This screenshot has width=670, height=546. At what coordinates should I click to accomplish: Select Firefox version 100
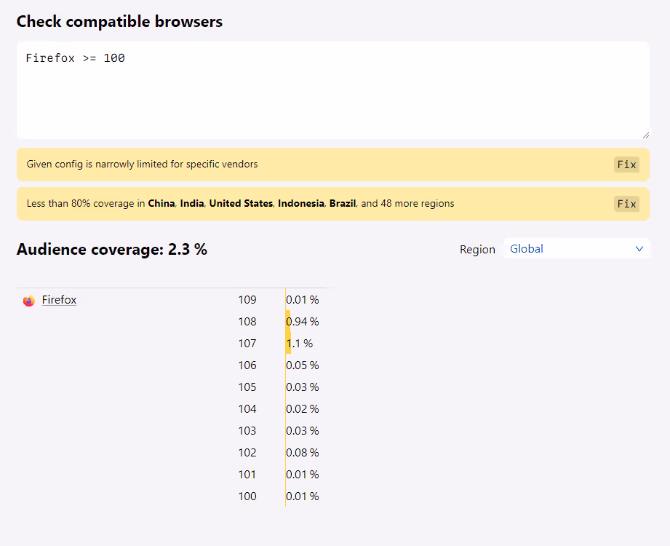click(247, 496)
